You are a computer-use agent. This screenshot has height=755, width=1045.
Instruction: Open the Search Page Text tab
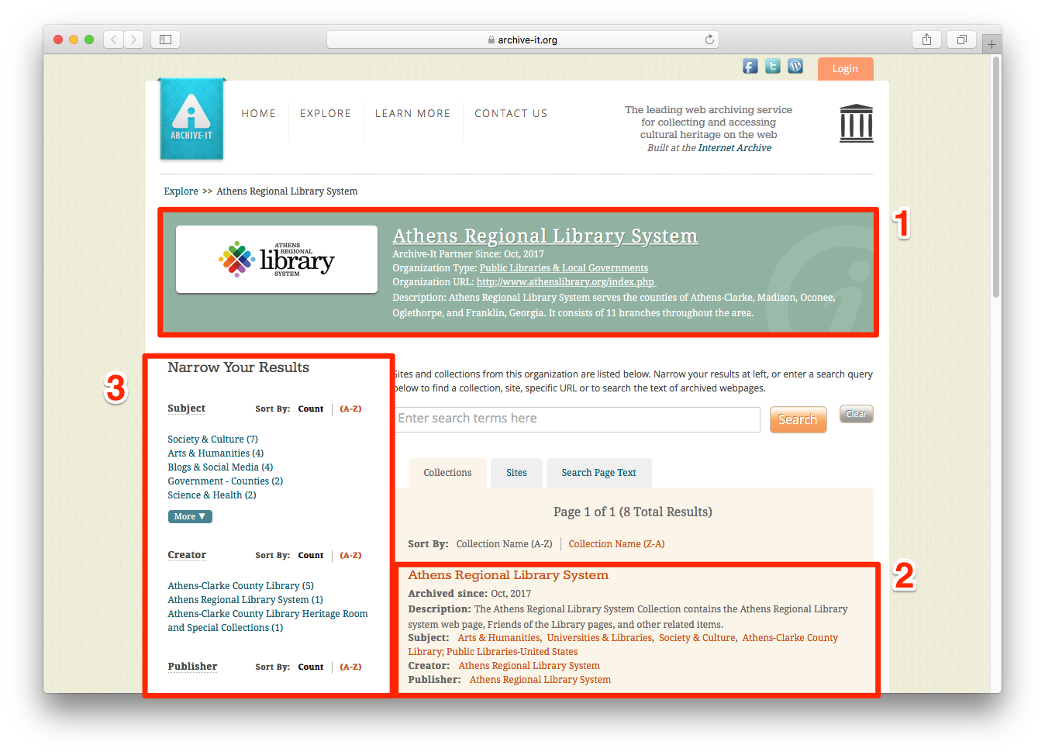[x=598, y=473]
